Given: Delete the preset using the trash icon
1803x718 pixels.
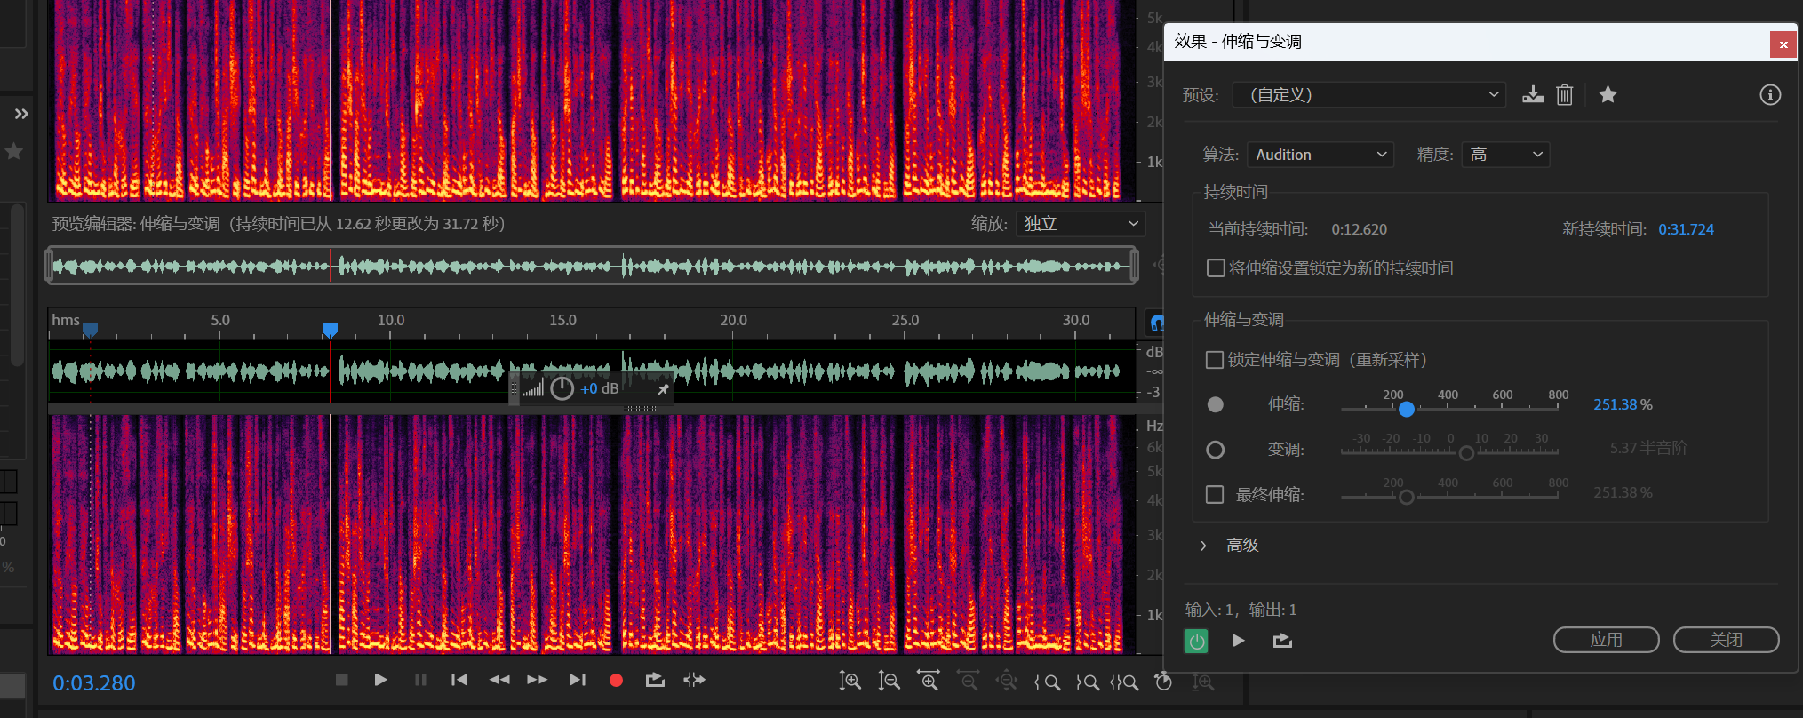Looking at the screenshot, I should pos(1565,95).
